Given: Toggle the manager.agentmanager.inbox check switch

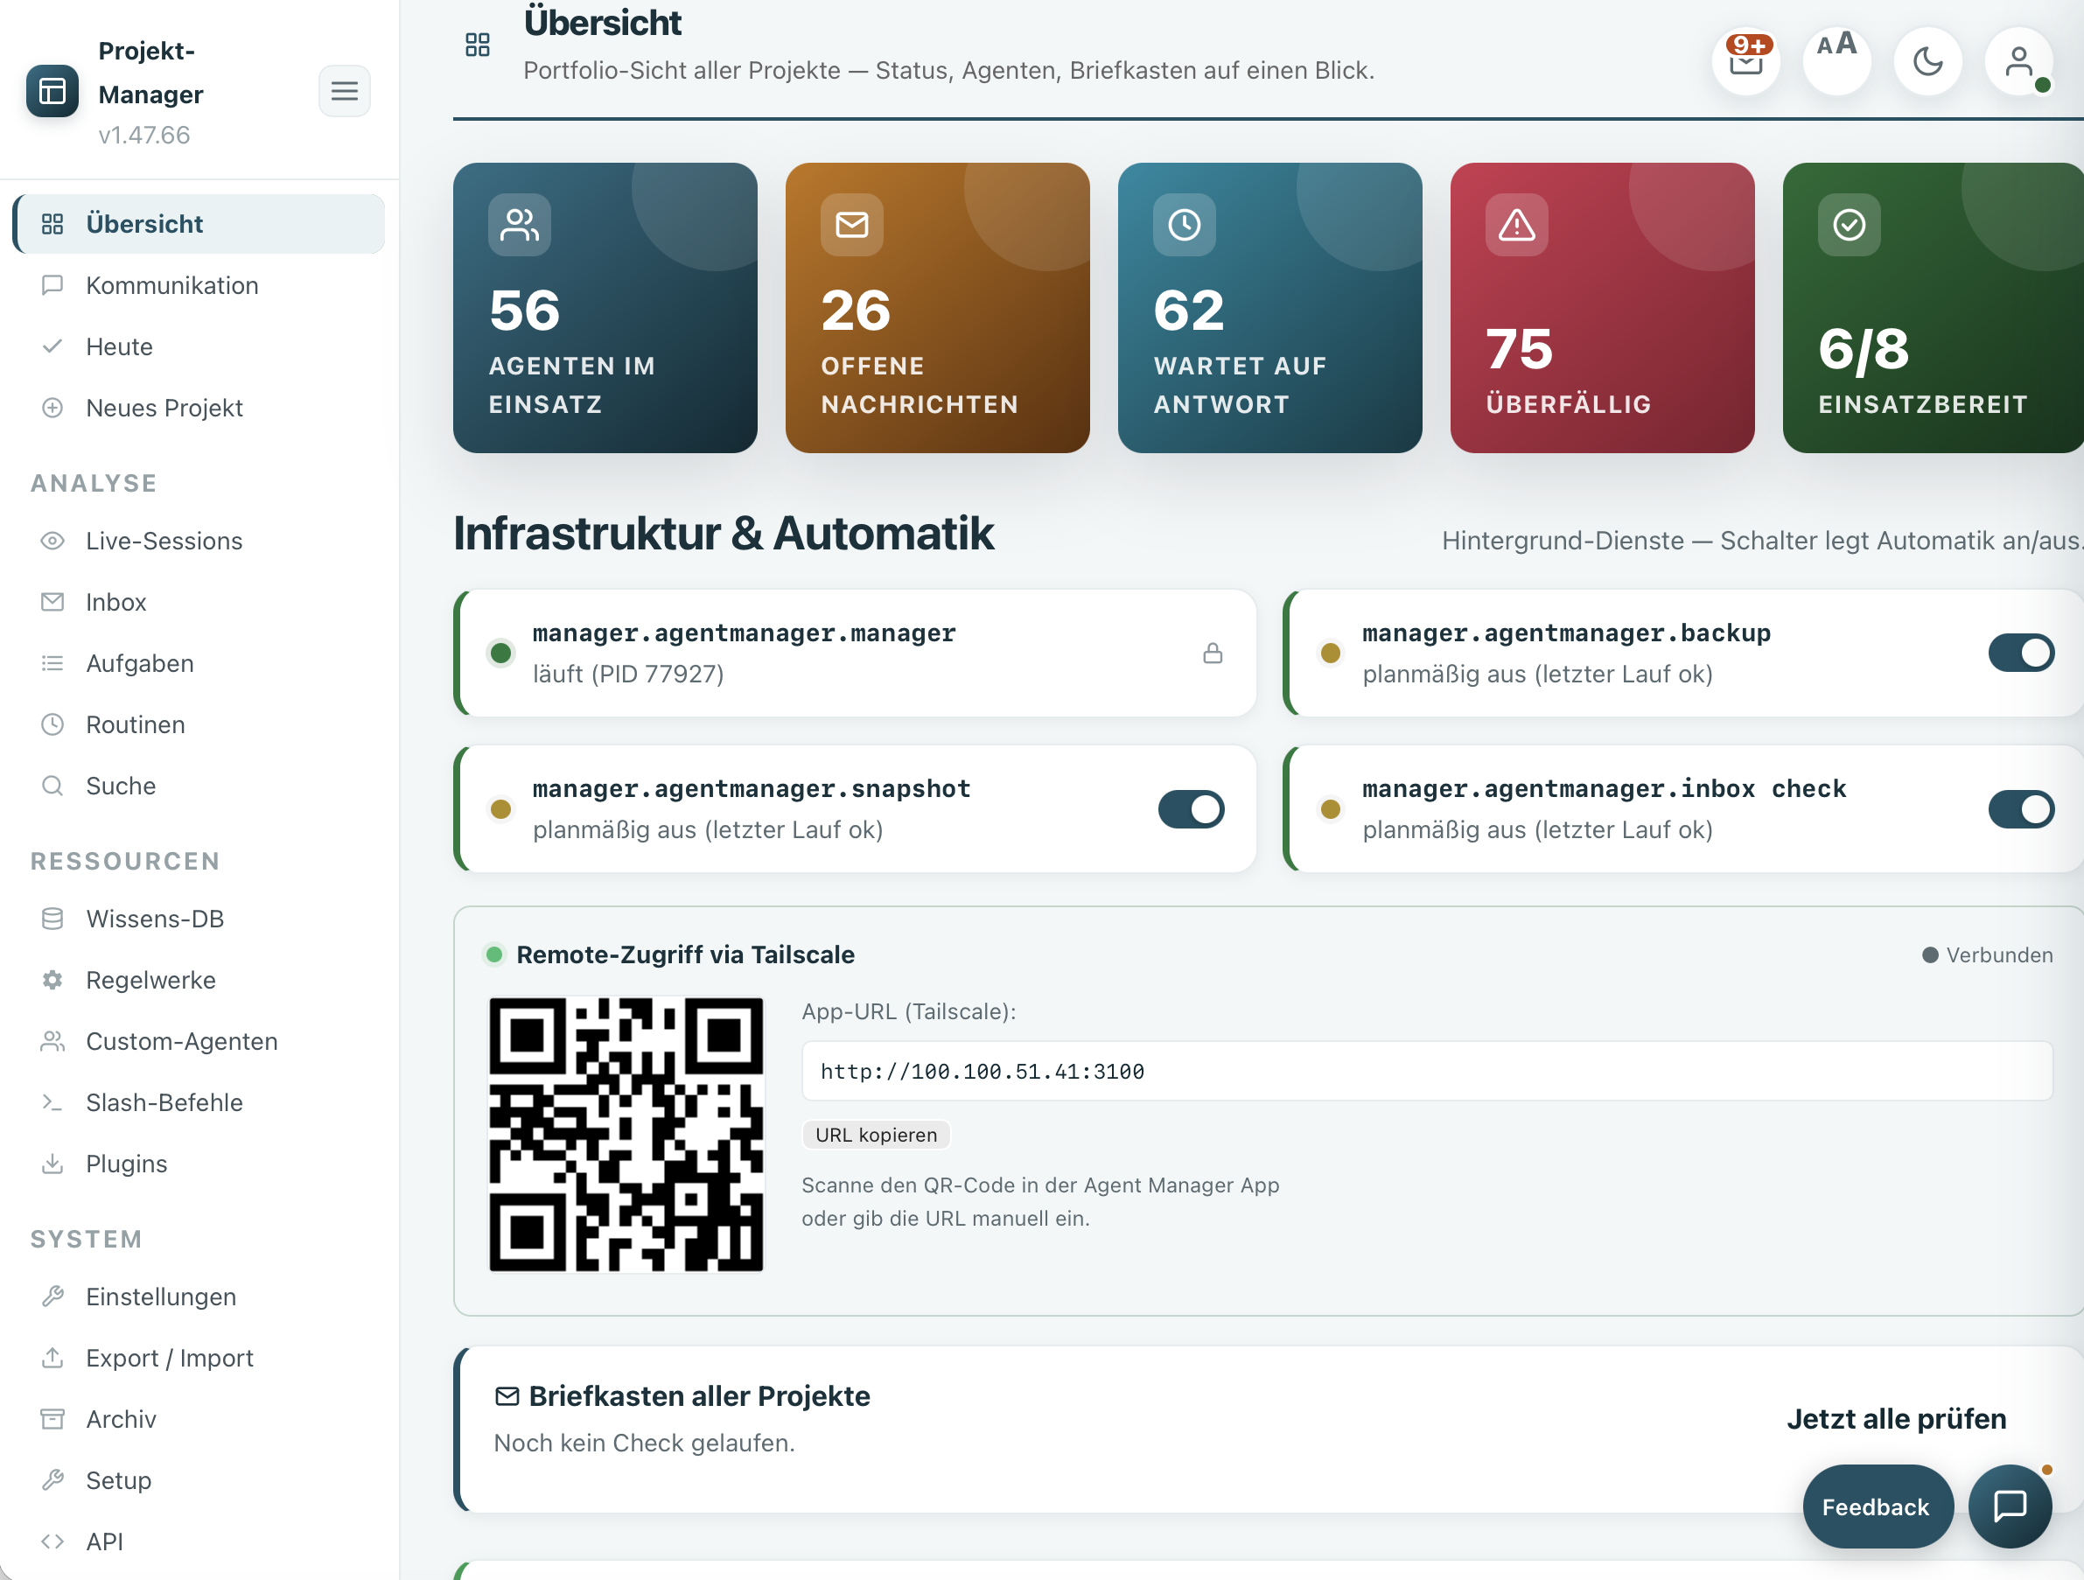Looking at the screenshot, I should click(x=2021, y=809).
